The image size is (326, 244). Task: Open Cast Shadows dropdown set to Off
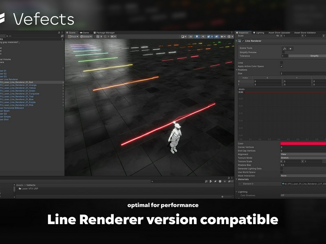coord(303,195)
